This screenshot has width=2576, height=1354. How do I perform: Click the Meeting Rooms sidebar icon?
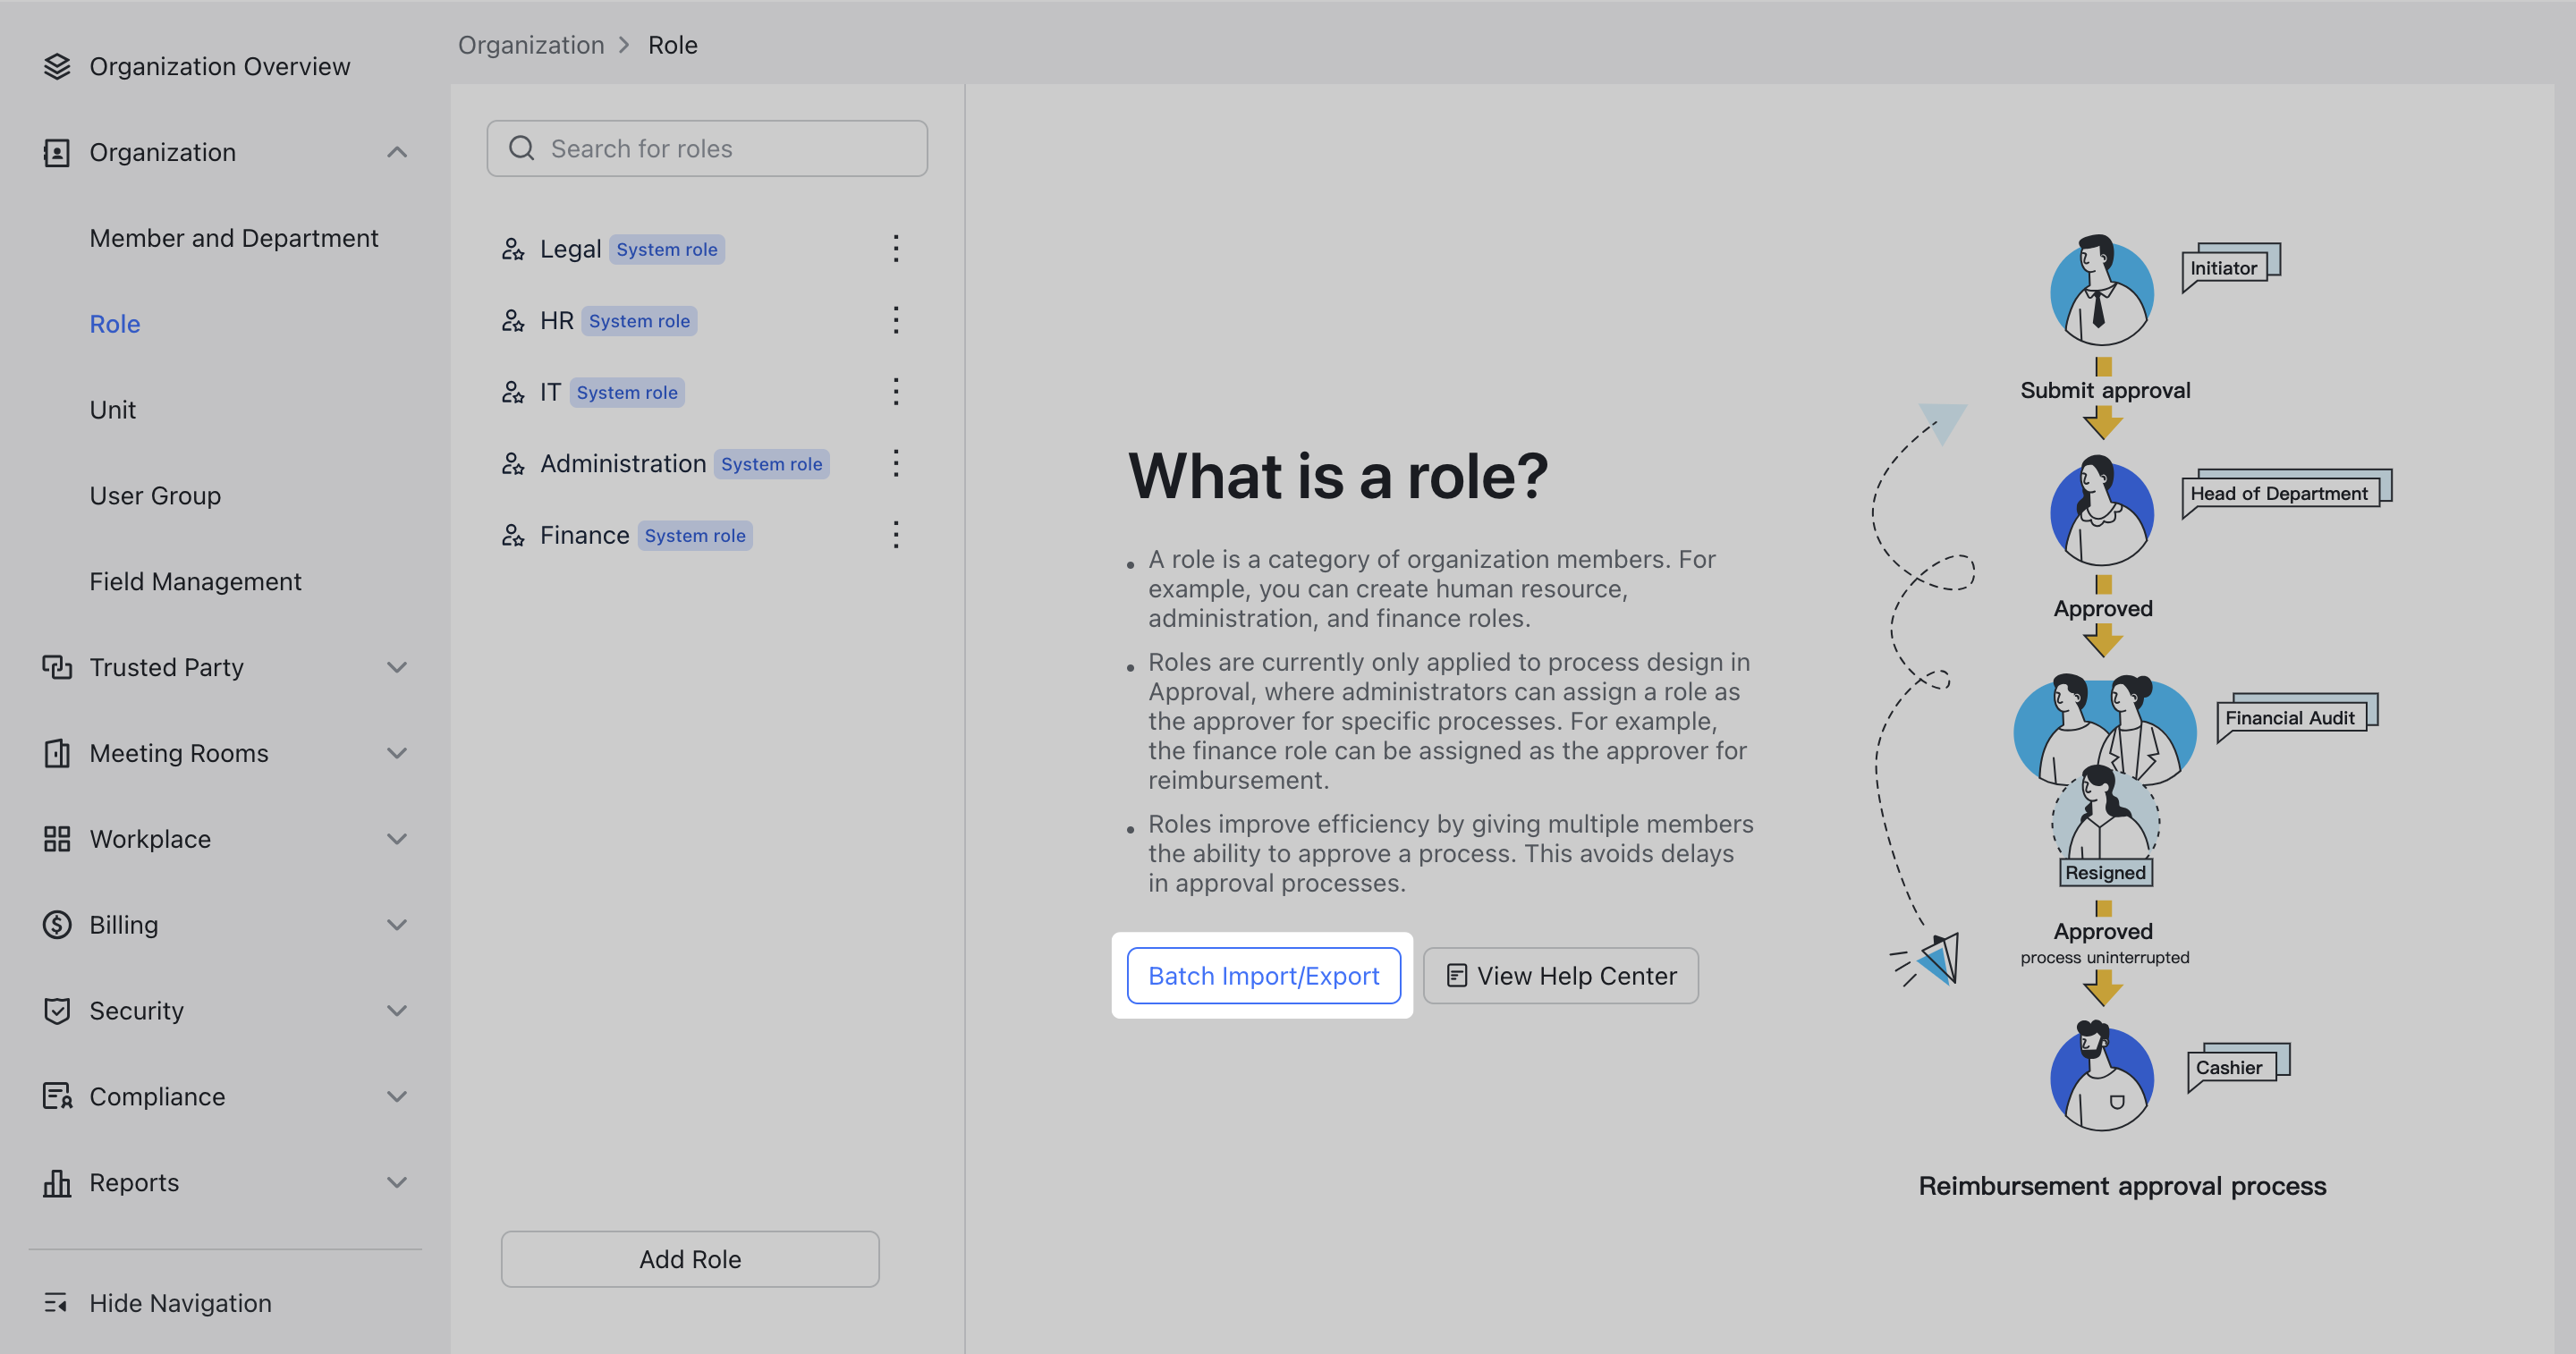(x=56, y=753)
